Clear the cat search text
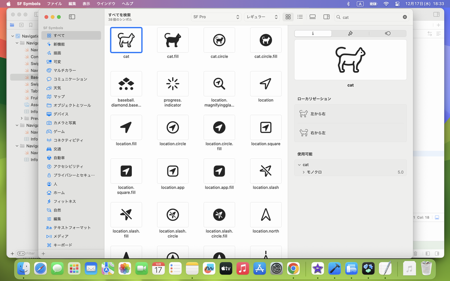Viewport: 450px width, 281px height. pos(405,17)
